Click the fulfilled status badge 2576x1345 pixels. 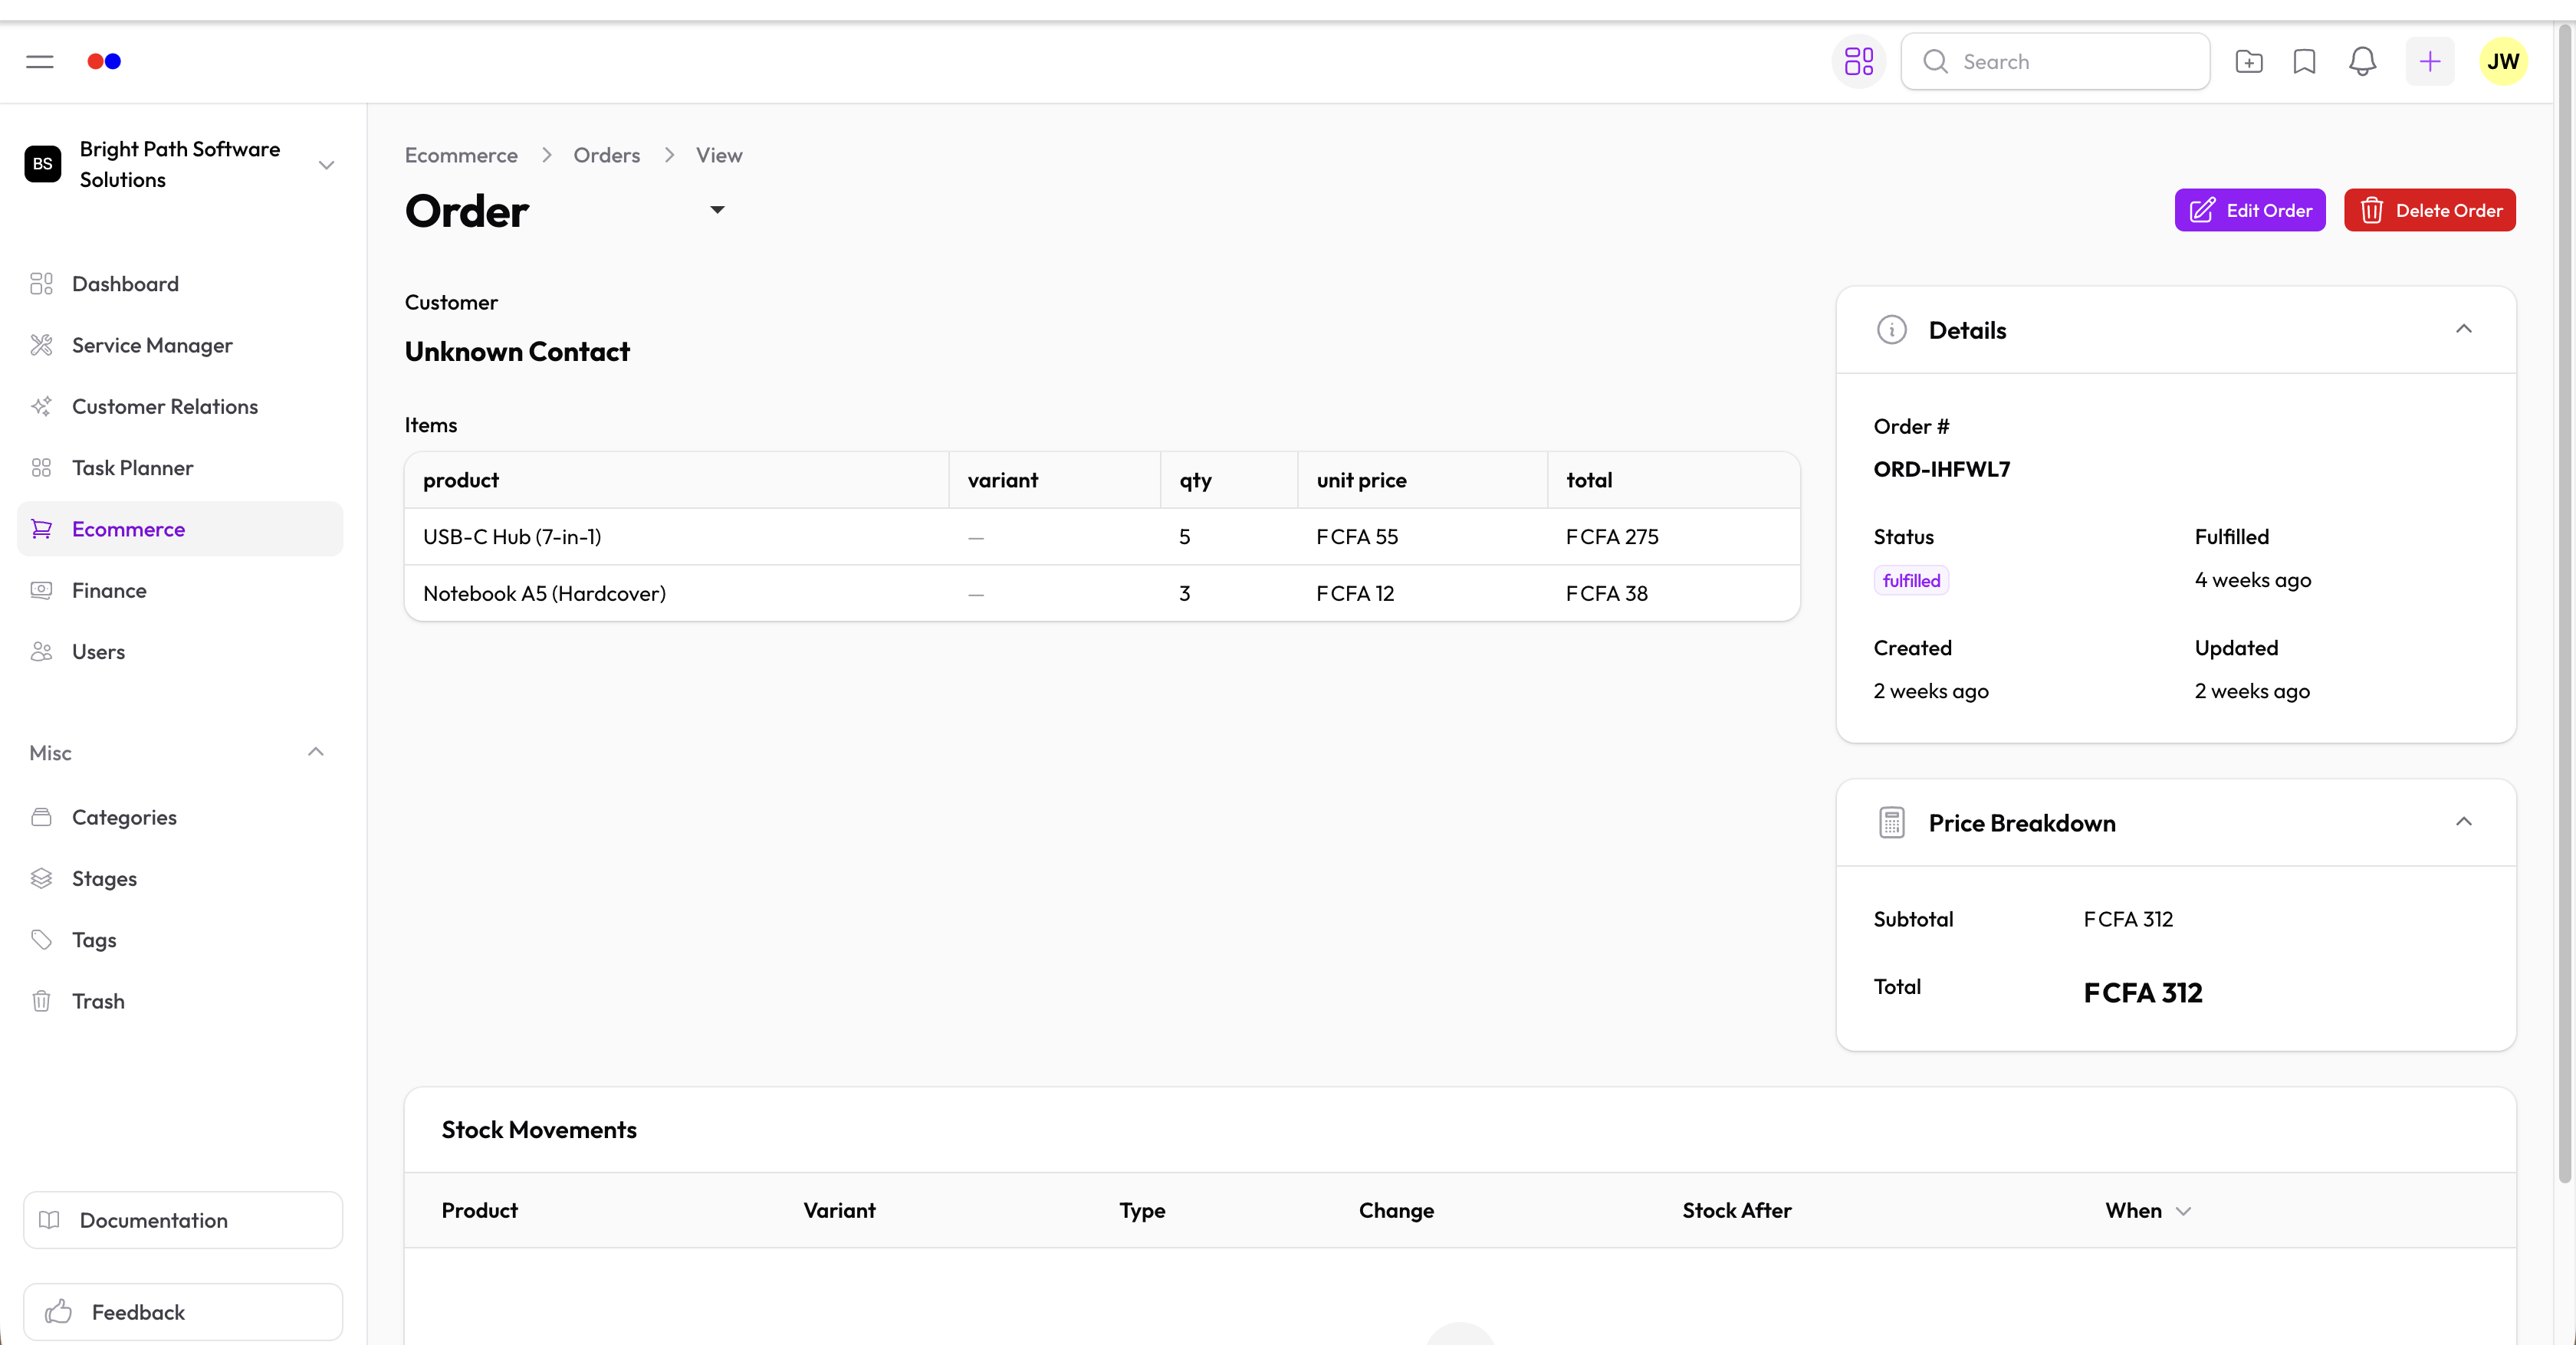(1911, 581)
